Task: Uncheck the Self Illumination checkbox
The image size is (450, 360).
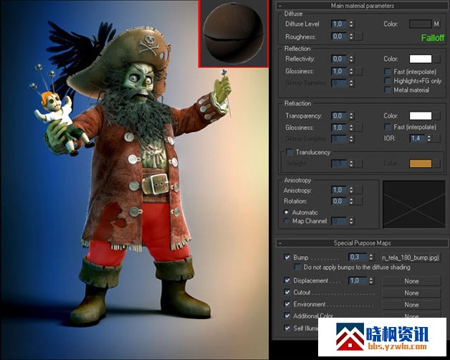Action: click(287, 328)
